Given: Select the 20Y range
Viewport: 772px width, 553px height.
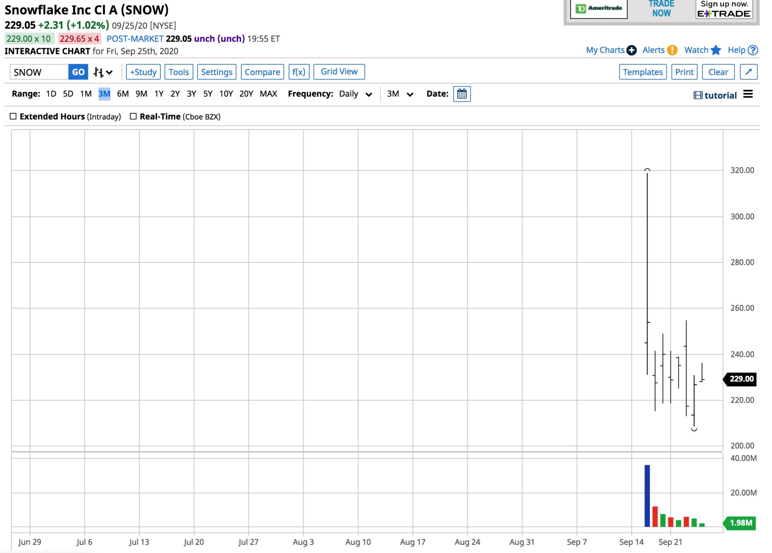Looking at the screenshot, I should (x=246, y=94).
